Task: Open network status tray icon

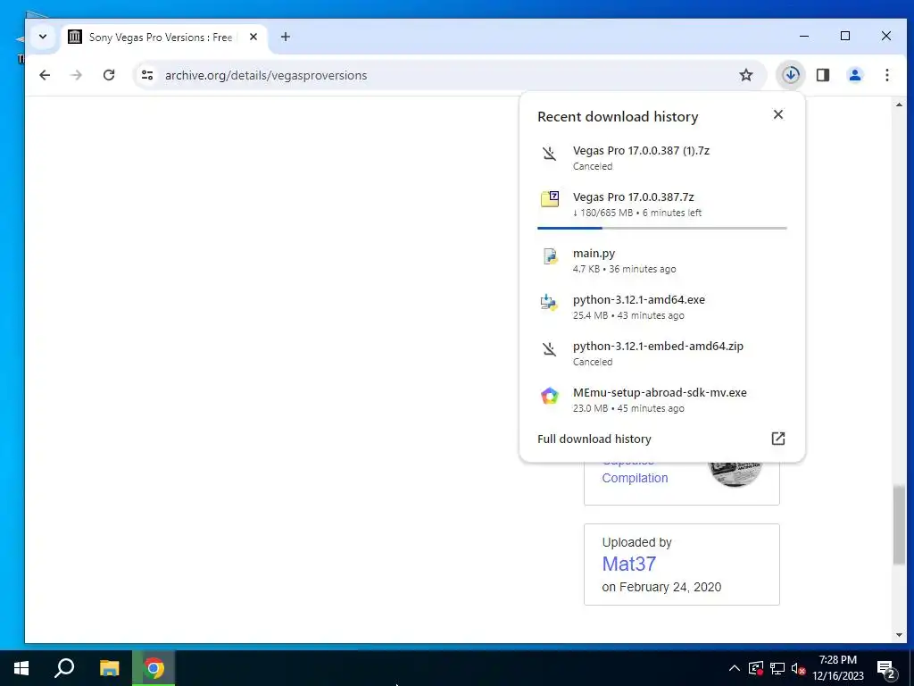Action: click(x=777, y=668)
